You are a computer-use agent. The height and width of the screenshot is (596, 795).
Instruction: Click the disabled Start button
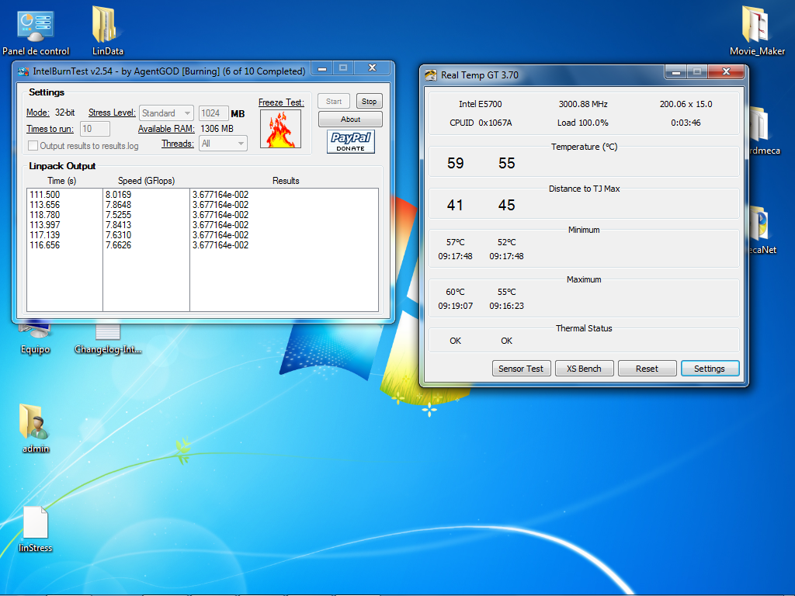(x=334, y=102)
